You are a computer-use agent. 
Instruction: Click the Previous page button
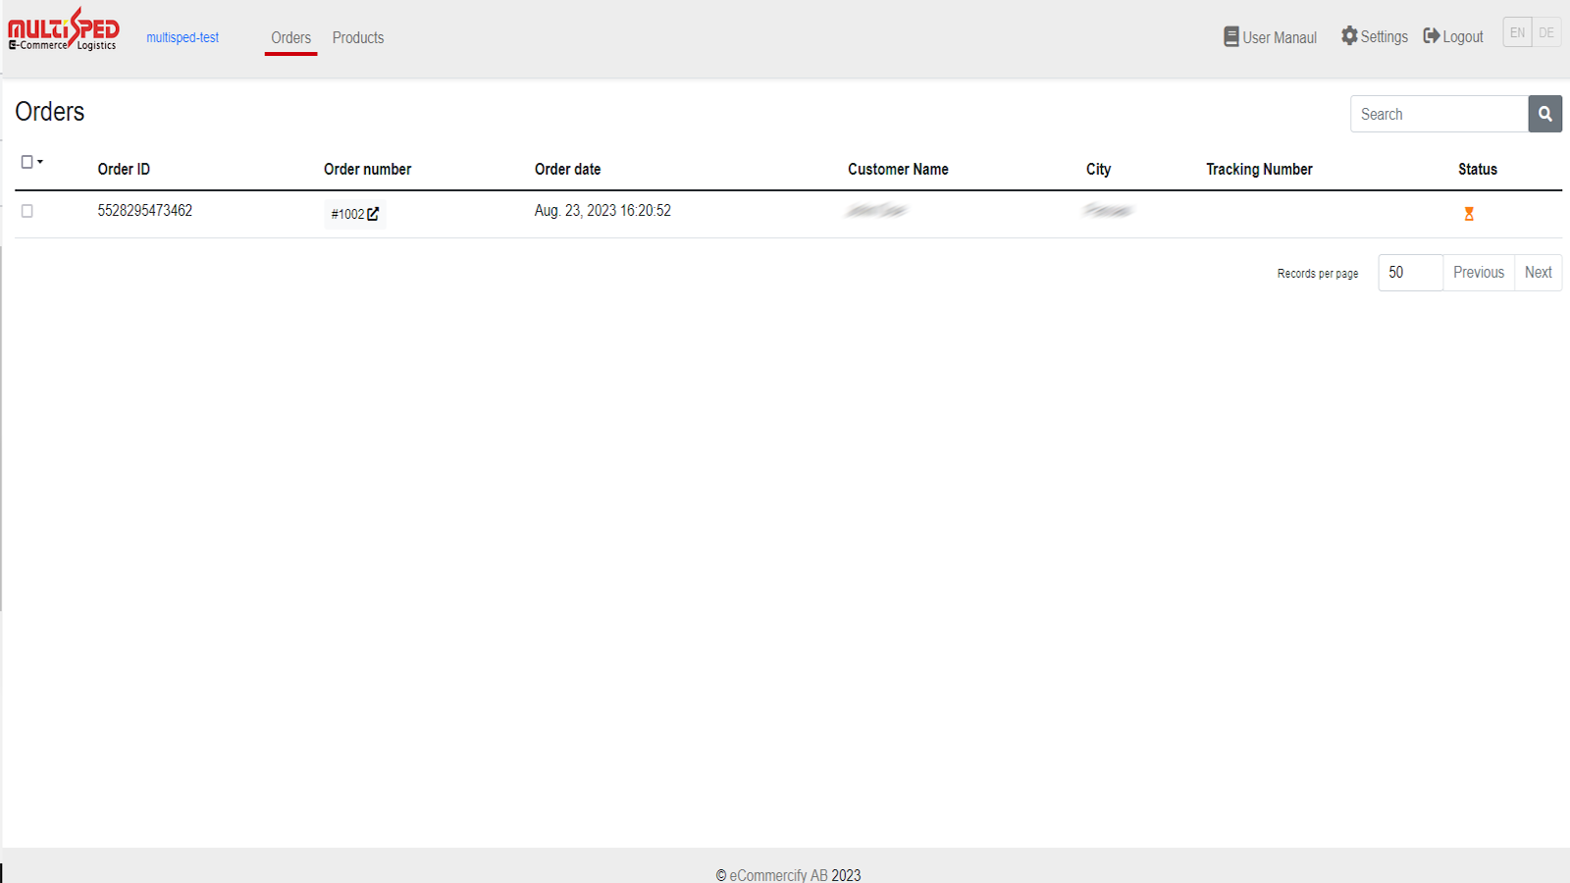[1479, 273]
